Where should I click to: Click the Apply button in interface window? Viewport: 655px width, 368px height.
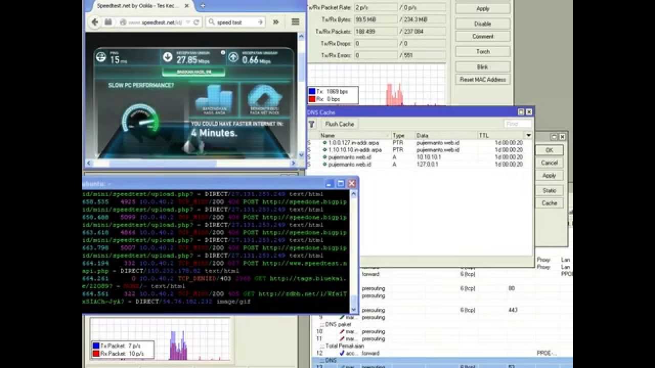click(x=483, y=9)
